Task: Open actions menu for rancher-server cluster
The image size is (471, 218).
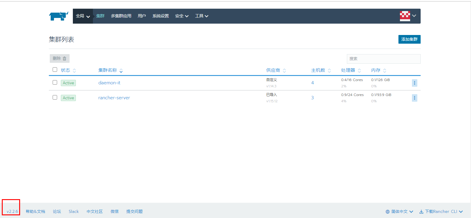Action: 415,98
